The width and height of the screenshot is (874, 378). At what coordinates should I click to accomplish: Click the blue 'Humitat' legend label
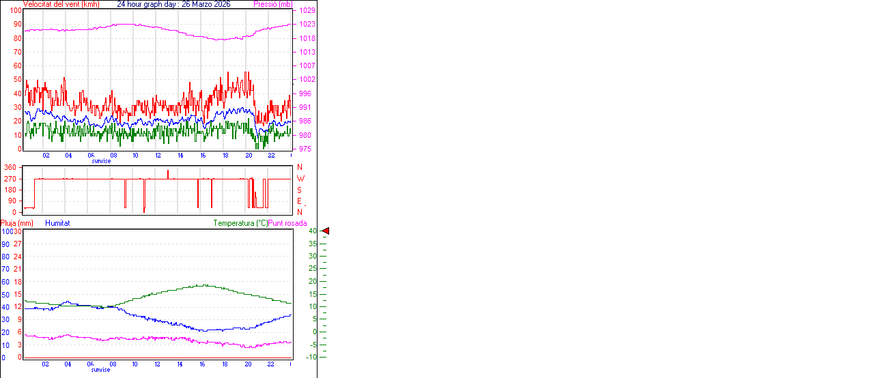pos(57,223)
